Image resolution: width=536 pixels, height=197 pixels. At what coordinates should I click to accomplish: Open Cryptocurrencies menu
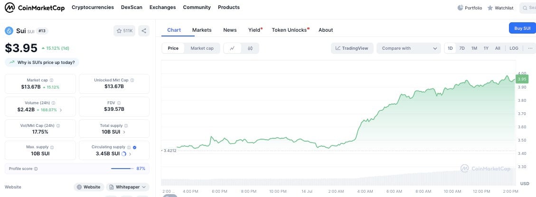coord(93,8)
